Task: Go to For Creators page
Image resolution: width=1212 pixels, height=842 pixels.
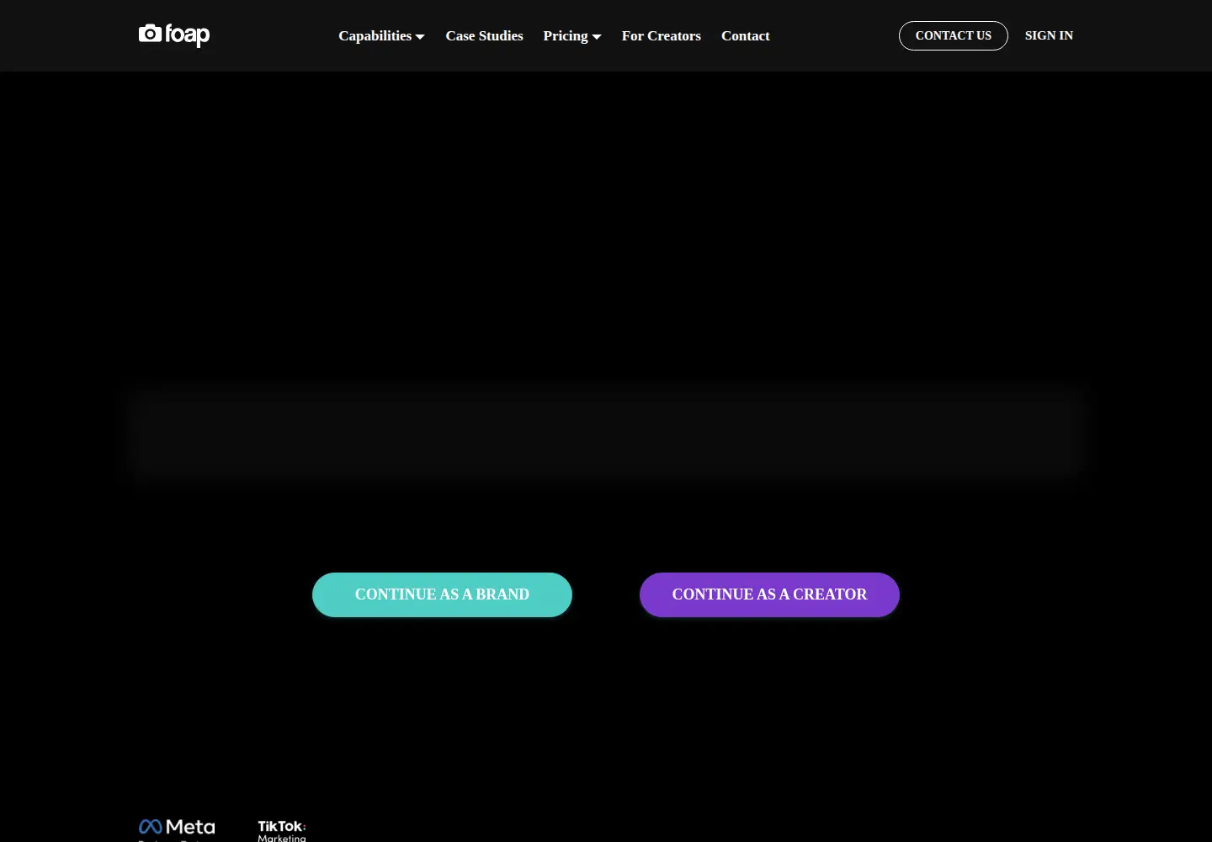Action: click(x=662, y=35)
